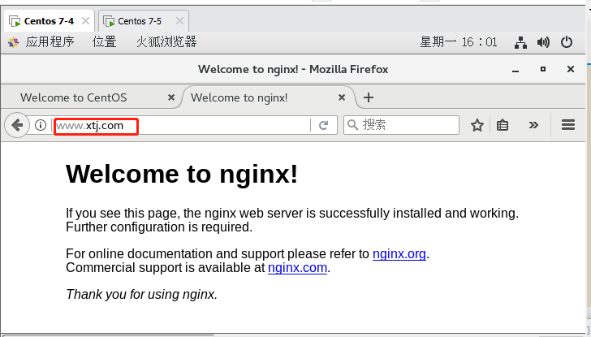Follow the nginx.org link

click(x=399, y=254)
